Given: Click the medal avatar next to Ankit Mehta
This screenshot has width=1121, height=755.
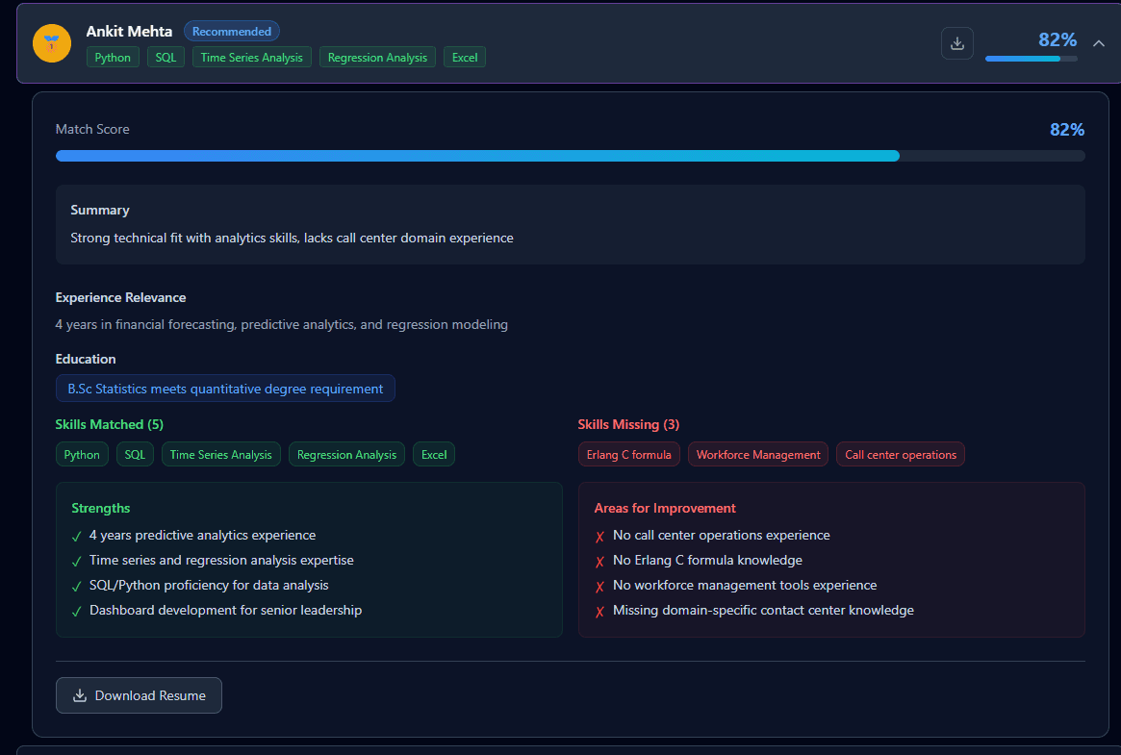Looking at the screenshot, I should [x=52, y=43].
